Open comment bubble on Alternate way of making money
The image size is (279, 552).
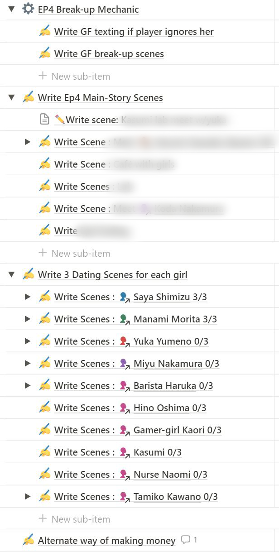189,540
